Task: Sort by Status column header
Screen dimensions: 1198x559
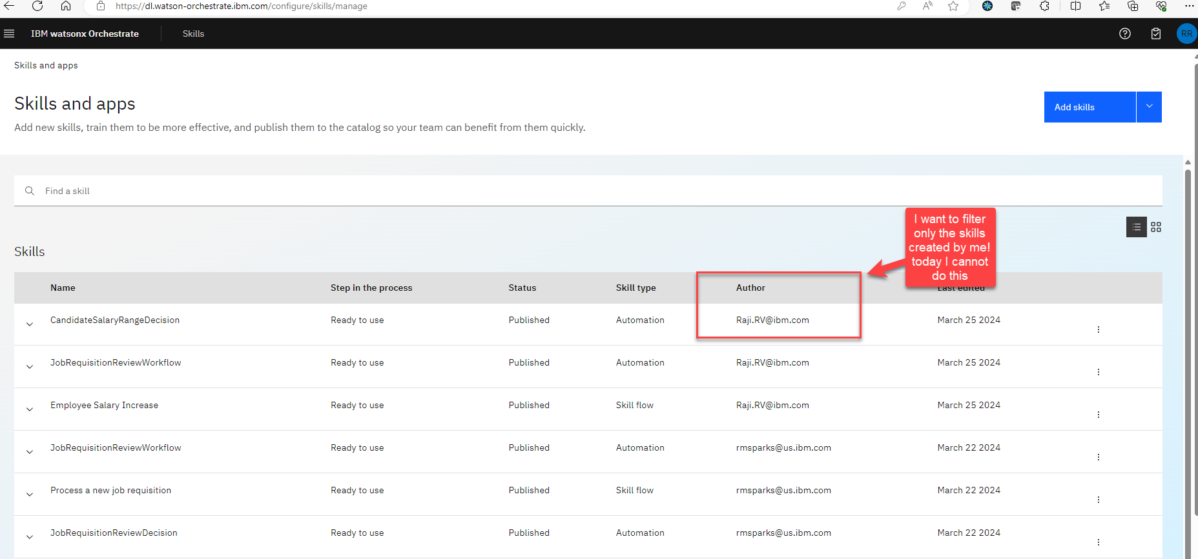Action: (522, 288)
